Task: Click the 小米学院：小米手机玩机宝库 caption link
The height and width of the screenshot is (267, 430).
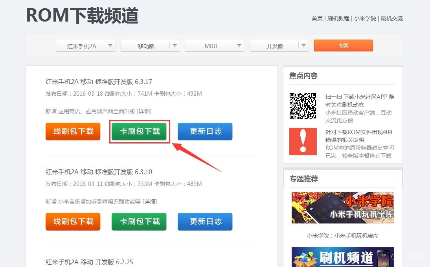Action: 342,236
